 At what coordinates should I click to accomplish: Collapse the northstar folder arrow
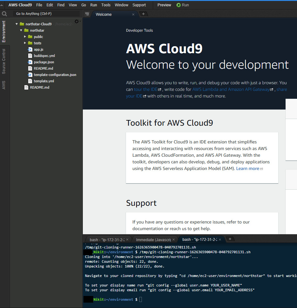[x=21, y=30]
